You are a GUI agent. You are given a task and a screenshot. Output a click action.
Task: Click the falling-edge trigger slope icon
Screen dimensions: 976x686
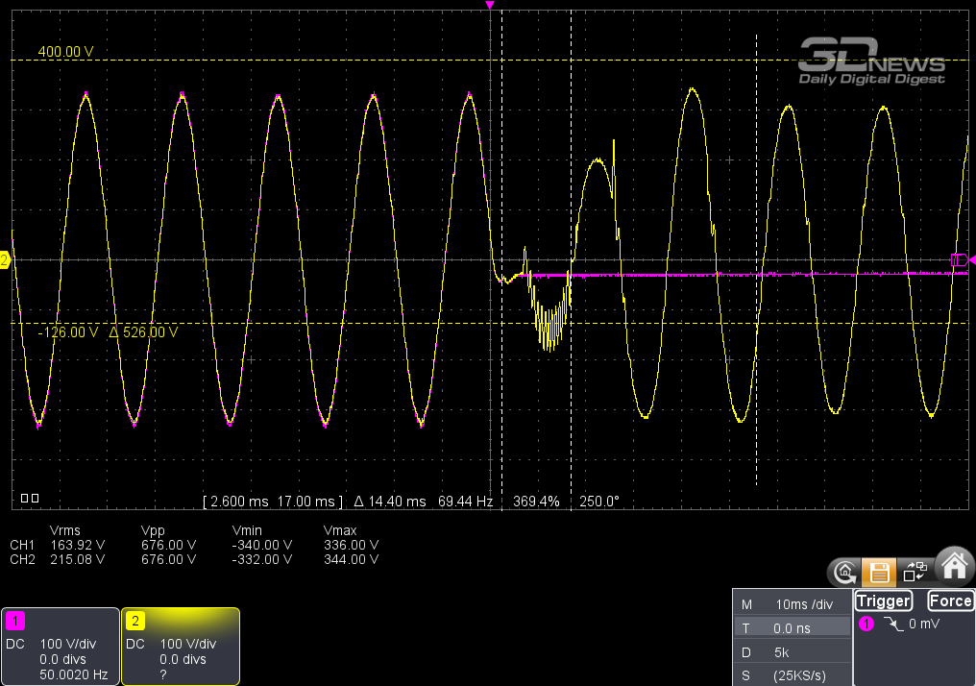894,625
